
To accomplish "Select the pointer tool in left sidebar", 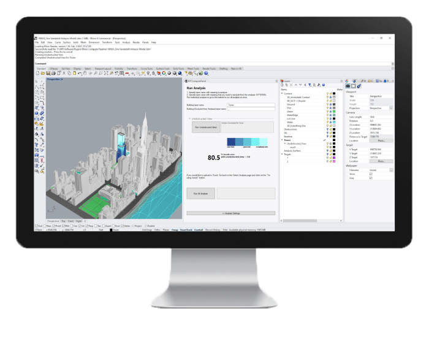I will coord(37,80).
